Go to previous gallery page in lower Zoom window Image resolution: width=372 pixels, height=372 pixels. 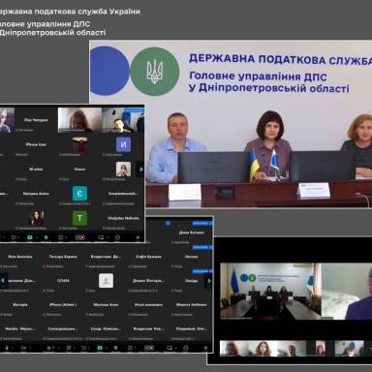pyautogui.click(x=4, y=281)
